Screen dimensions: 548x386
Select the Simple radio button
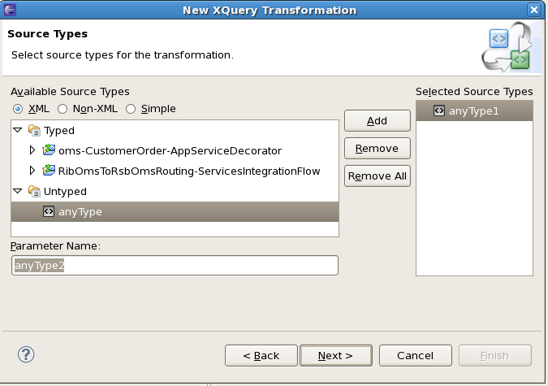click(131, 109)
